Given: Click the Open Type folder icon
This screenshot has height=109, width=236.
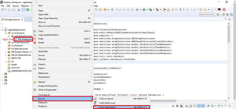Looking at the screenshot, I should point(165,10).
